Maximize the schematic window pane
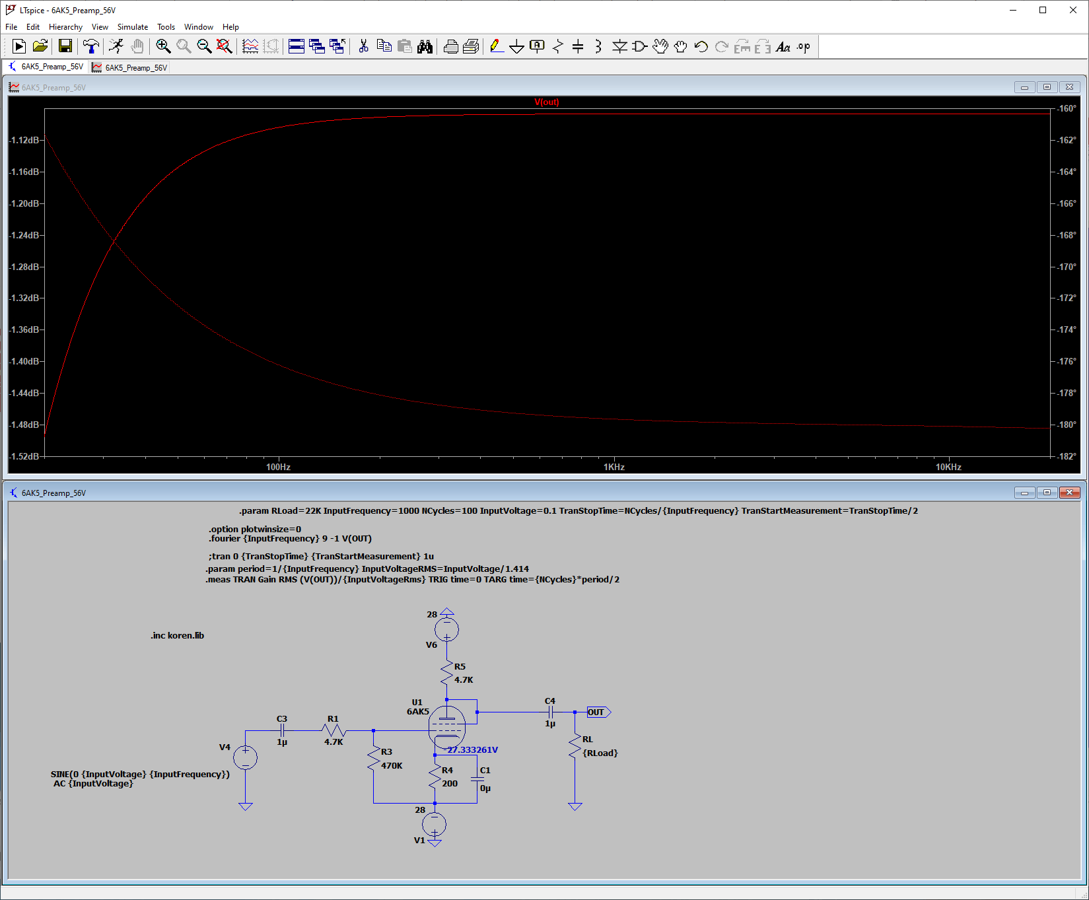This screenshot has width=1089, height=900. pos(1047,493)
